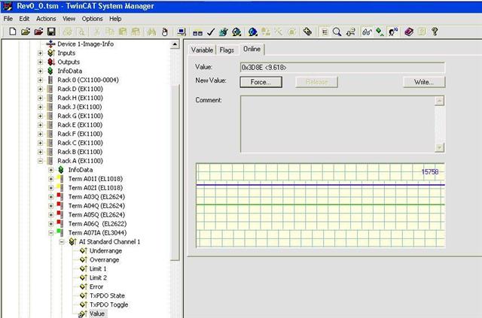Switch to the Flags tab
482x318 pixels.
coord(227,50)
